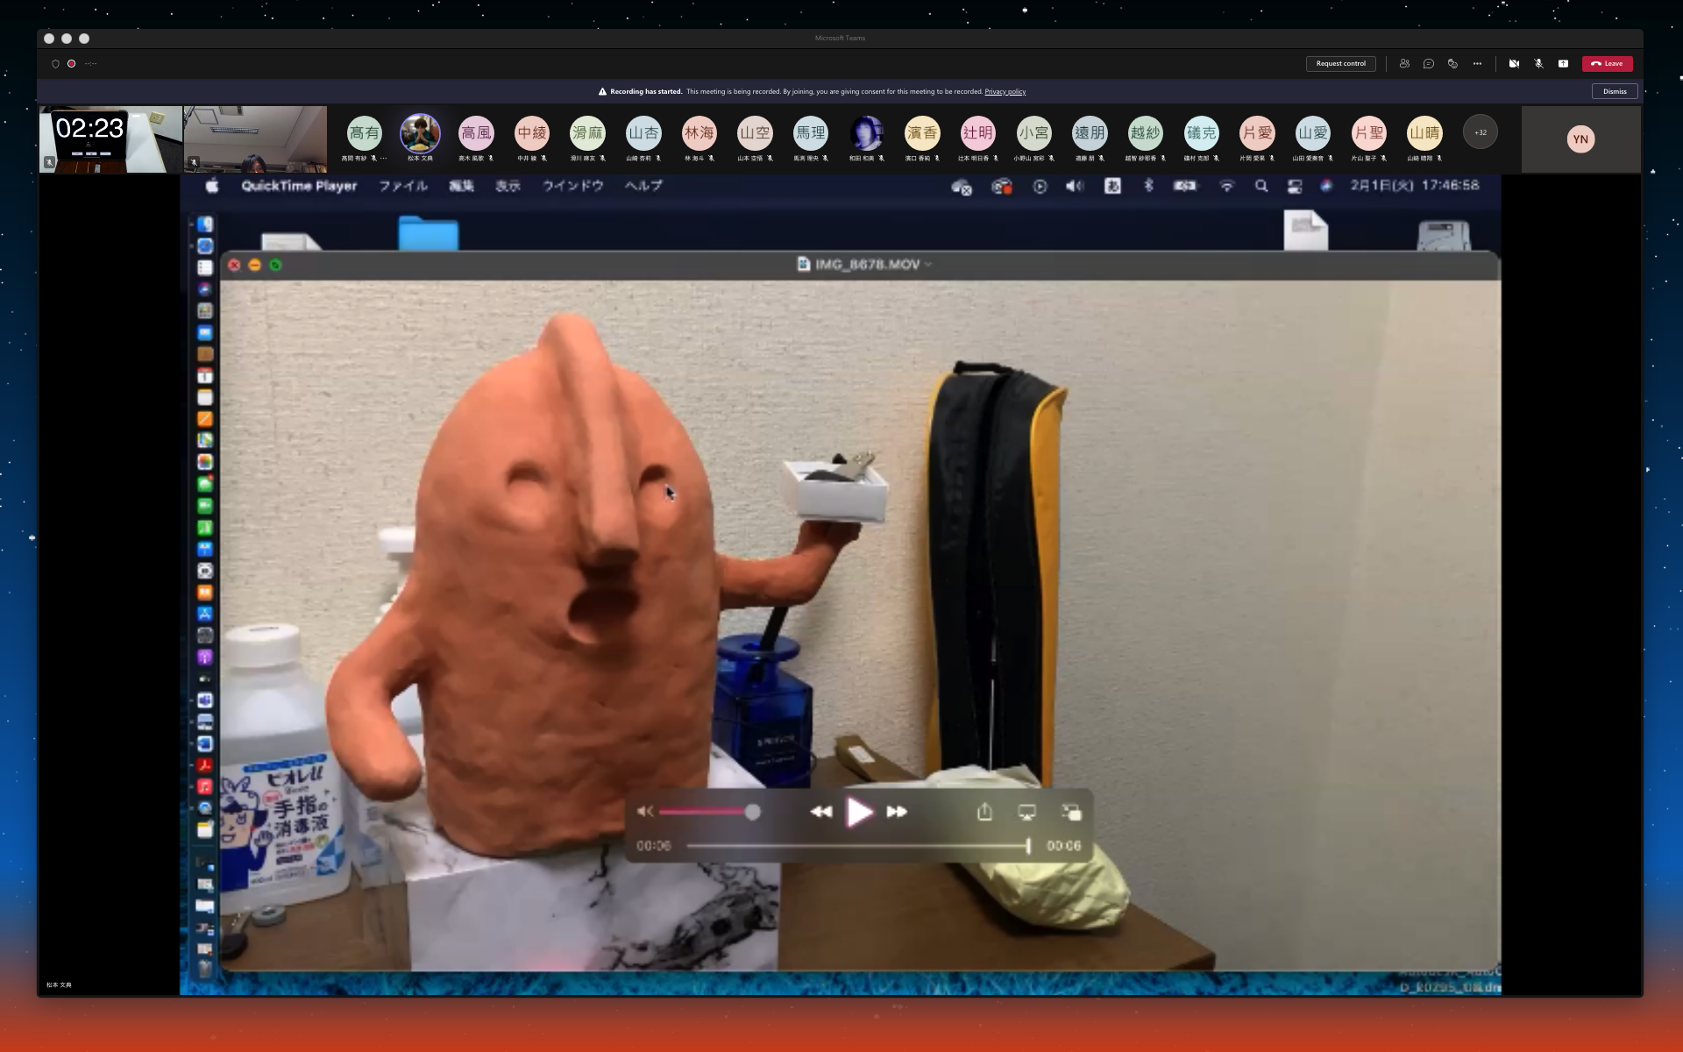
Task: Open More actions ellipsis menu
Action: pos(1477,64)
